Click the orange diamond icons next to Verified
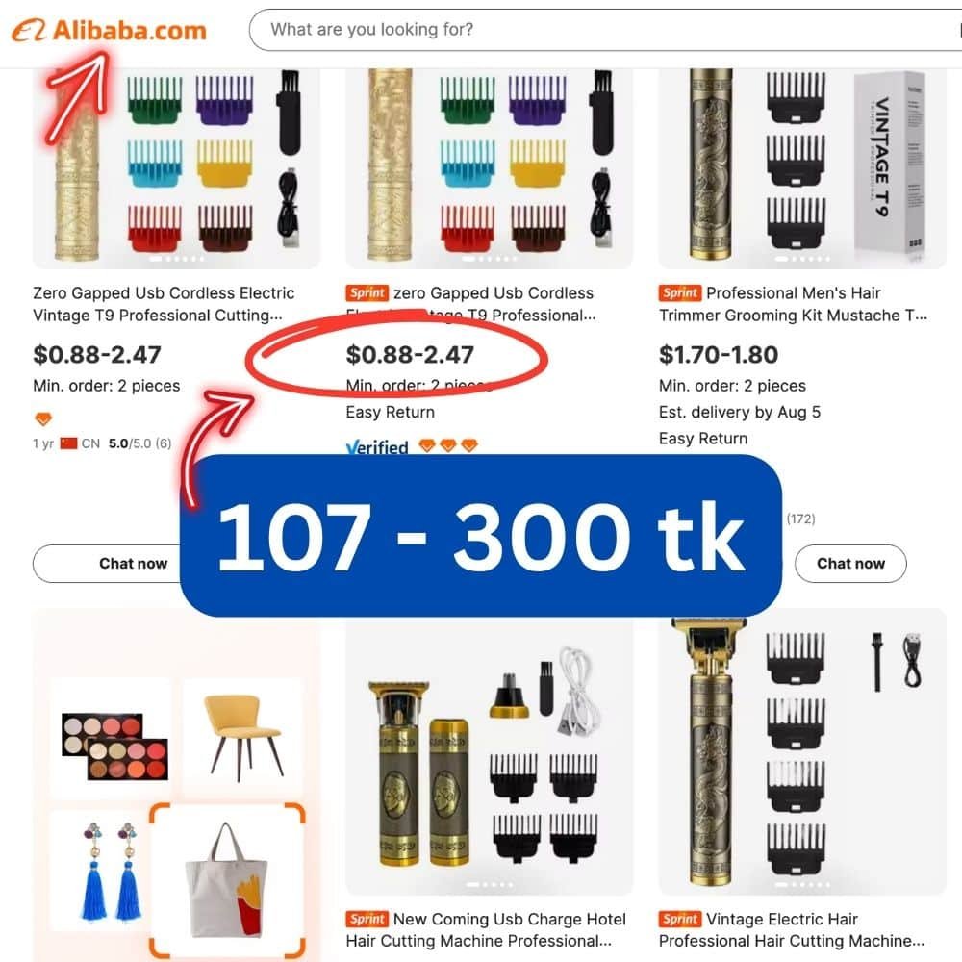This screenshot has width=962, height=962. click(448, 445)
